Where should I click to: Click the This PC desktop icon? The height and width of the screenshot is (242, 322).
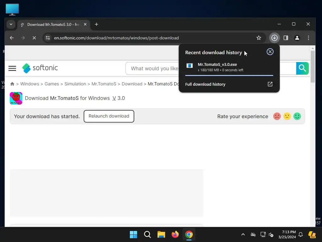coord(12,10)
